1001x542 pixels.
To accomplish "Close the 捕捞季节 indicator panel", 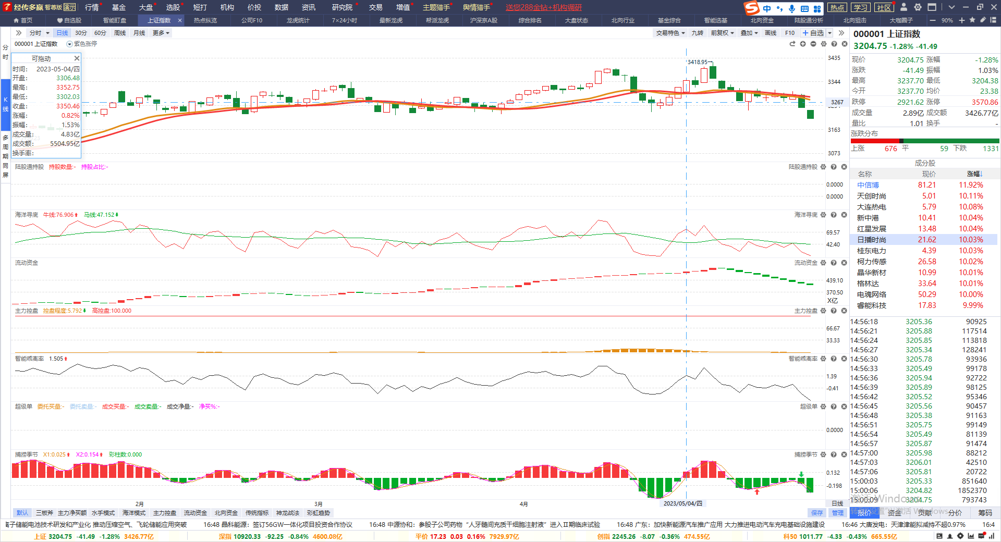I will click(844, 454).
